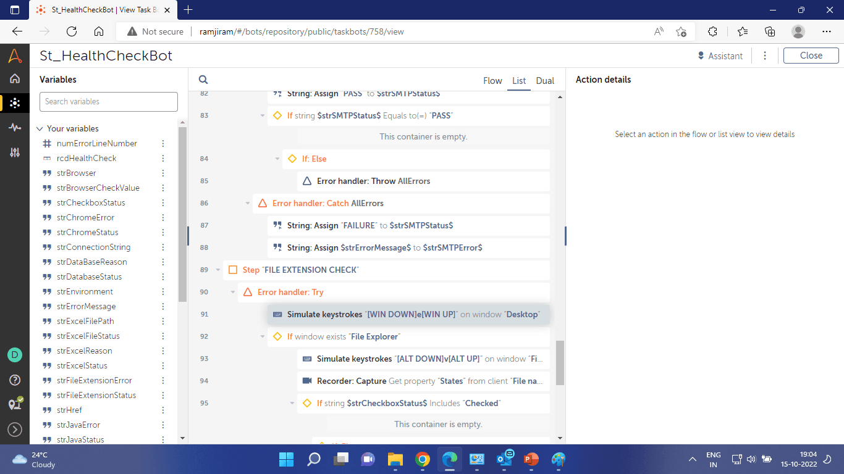This screenshot has height=474, width=844.
Task: Collapse Error handler: Catch on line 86
Action: (x=248, y=203)
